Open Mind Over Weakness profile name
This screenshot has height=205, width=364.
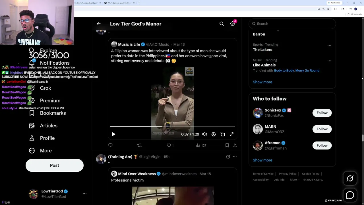137,174
